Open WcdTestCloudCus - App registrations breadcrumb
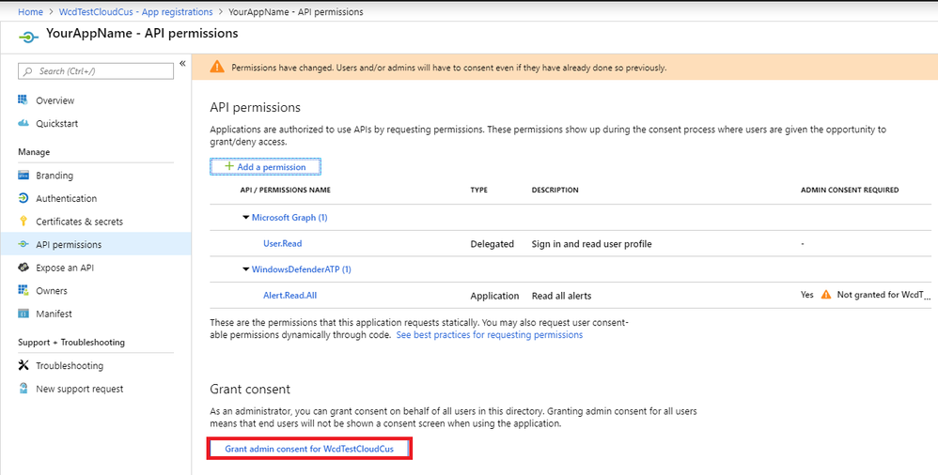 [x=135, y=12]
